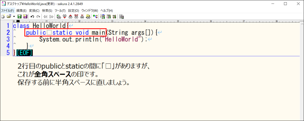The width and height of the screenshot is (304, 121).
Task: Maximize the sakura editor window
Action: pos(285,4)
